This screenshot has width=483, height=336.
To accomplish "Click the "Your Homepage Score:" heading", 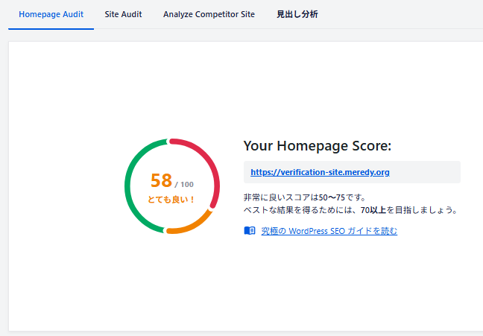I will [x=317, y=146].
